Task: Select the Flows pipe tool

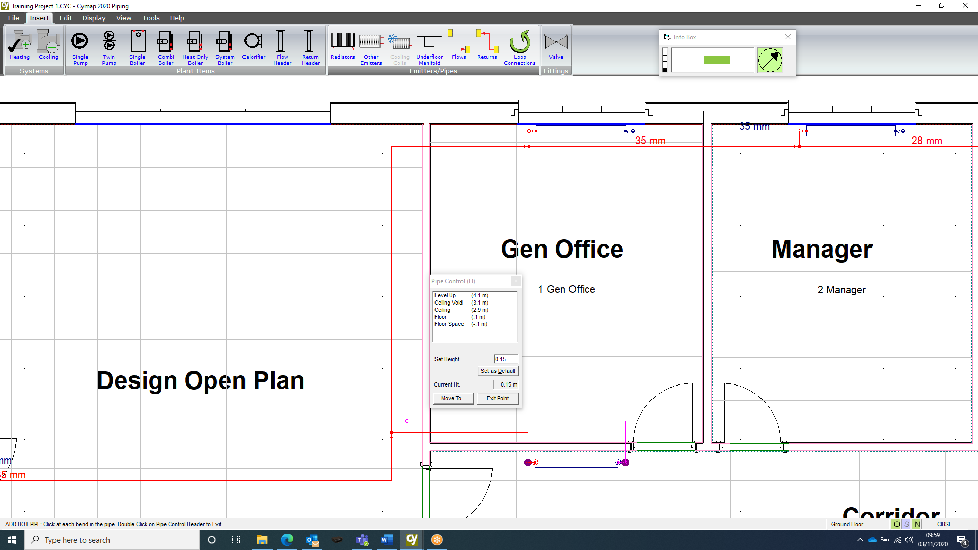Action: (x=459, y=45)
